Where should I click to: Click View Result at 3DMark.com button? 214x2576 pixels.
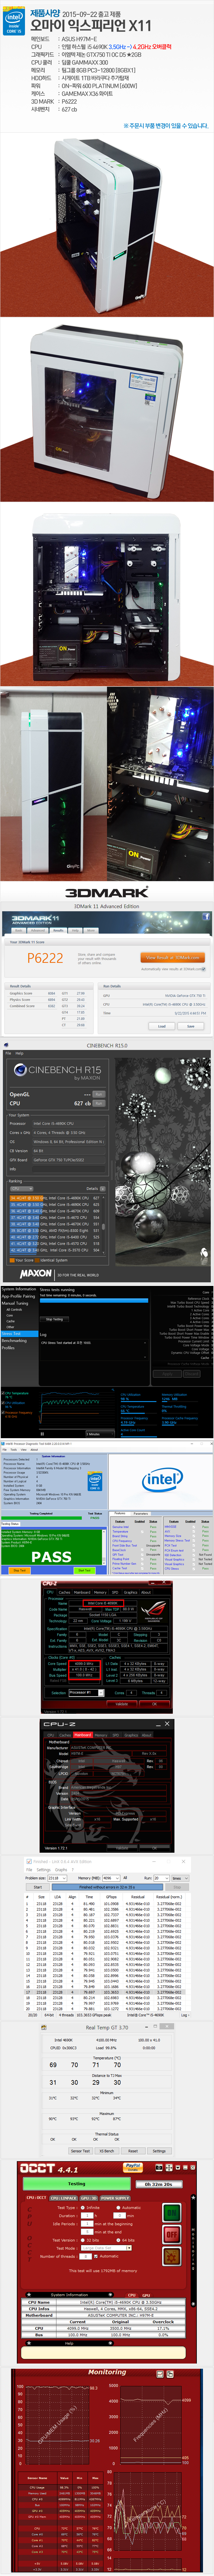(x=172, y=957)
